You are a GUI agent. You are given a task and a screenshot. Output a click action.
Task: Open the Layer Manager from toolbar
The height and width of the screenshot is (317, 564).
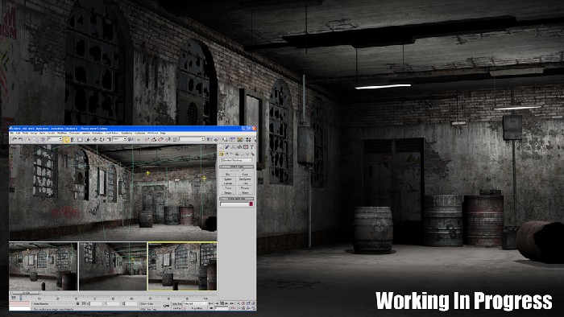pyautogui.click(x=225, y=139)
